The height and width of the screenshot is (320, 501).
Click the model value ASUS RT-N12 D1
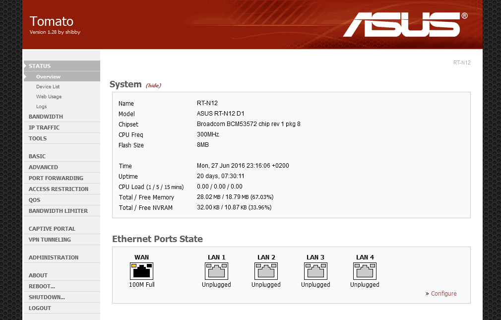(220, 114)
